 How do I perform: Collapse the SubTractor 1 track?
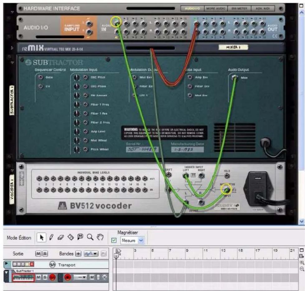(6, 272)
